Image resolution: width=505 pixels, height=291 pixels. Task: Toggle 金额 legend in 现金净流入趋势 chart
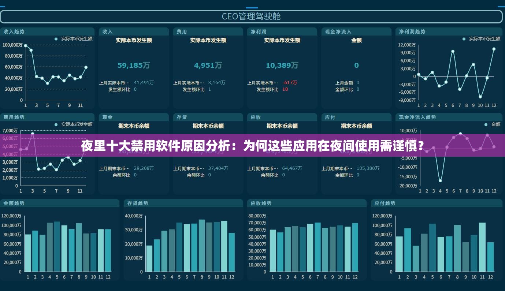492,124
